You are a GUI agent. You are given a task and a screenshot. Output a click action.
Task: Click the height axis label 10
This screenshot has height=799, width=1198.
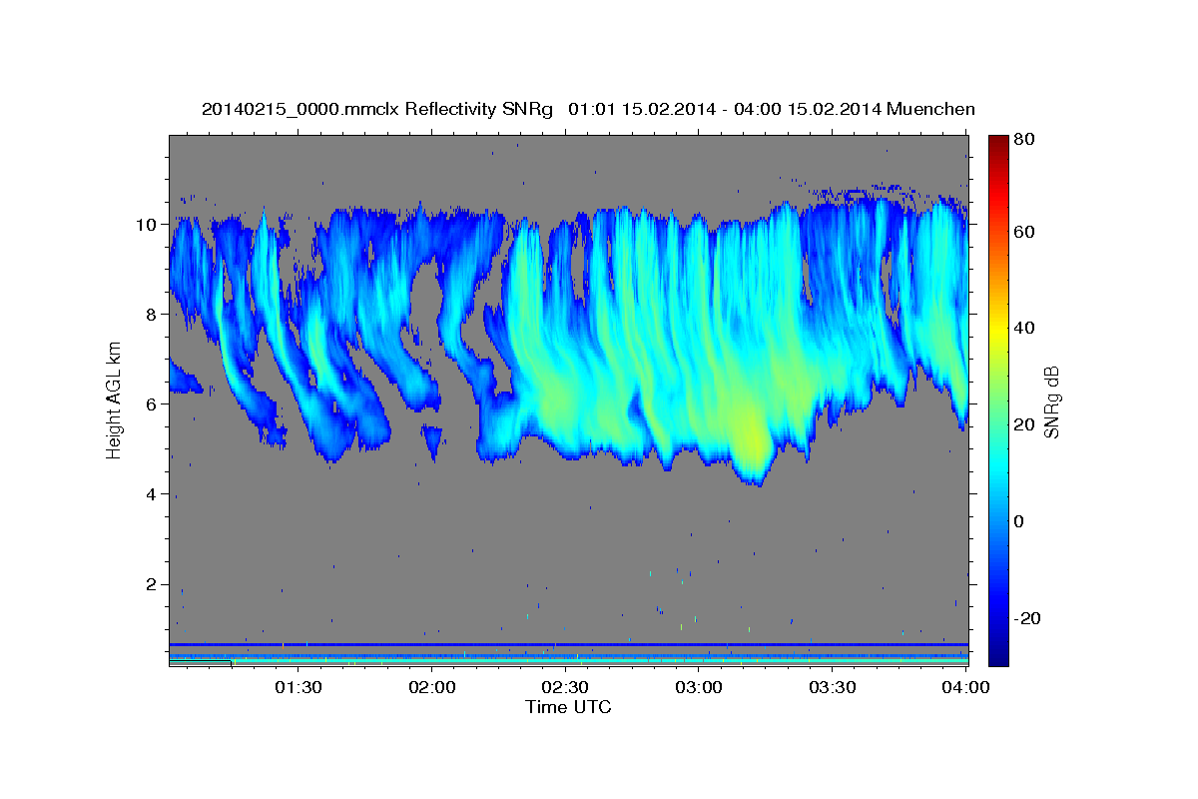[x=148, y=224]
